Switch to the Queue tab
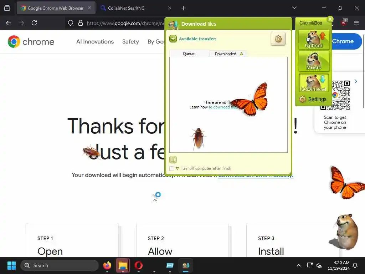365x274 pixels. [189, 54]
